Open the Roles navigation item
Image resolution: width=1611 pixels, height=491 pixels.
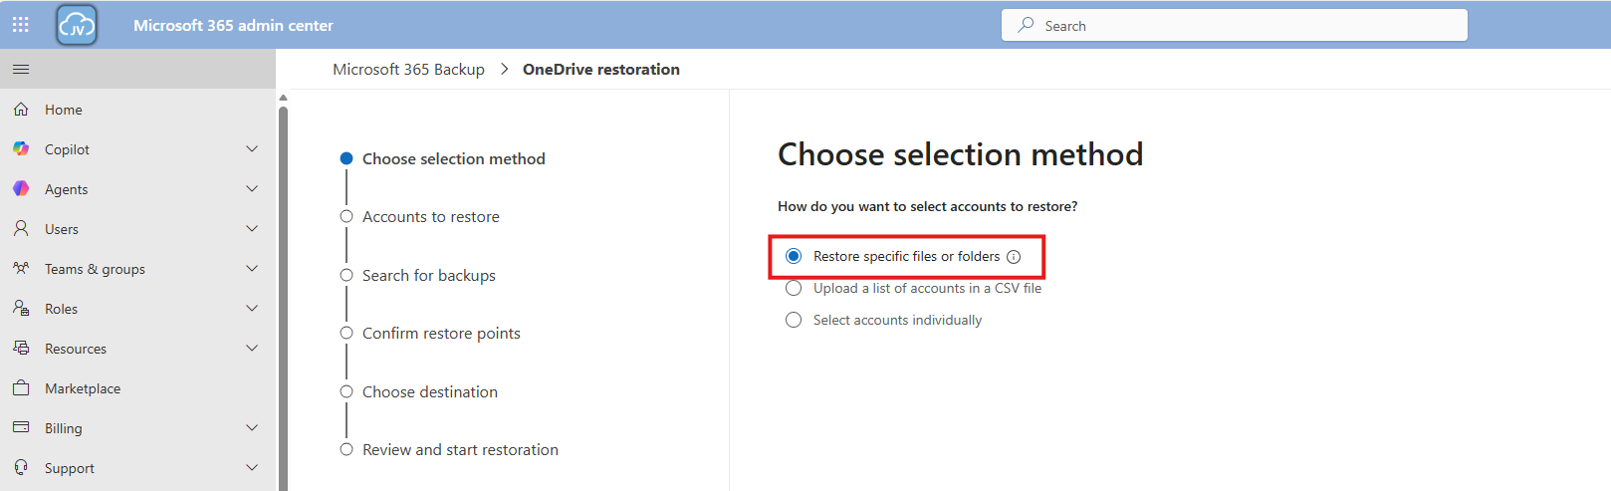[62, 309]
